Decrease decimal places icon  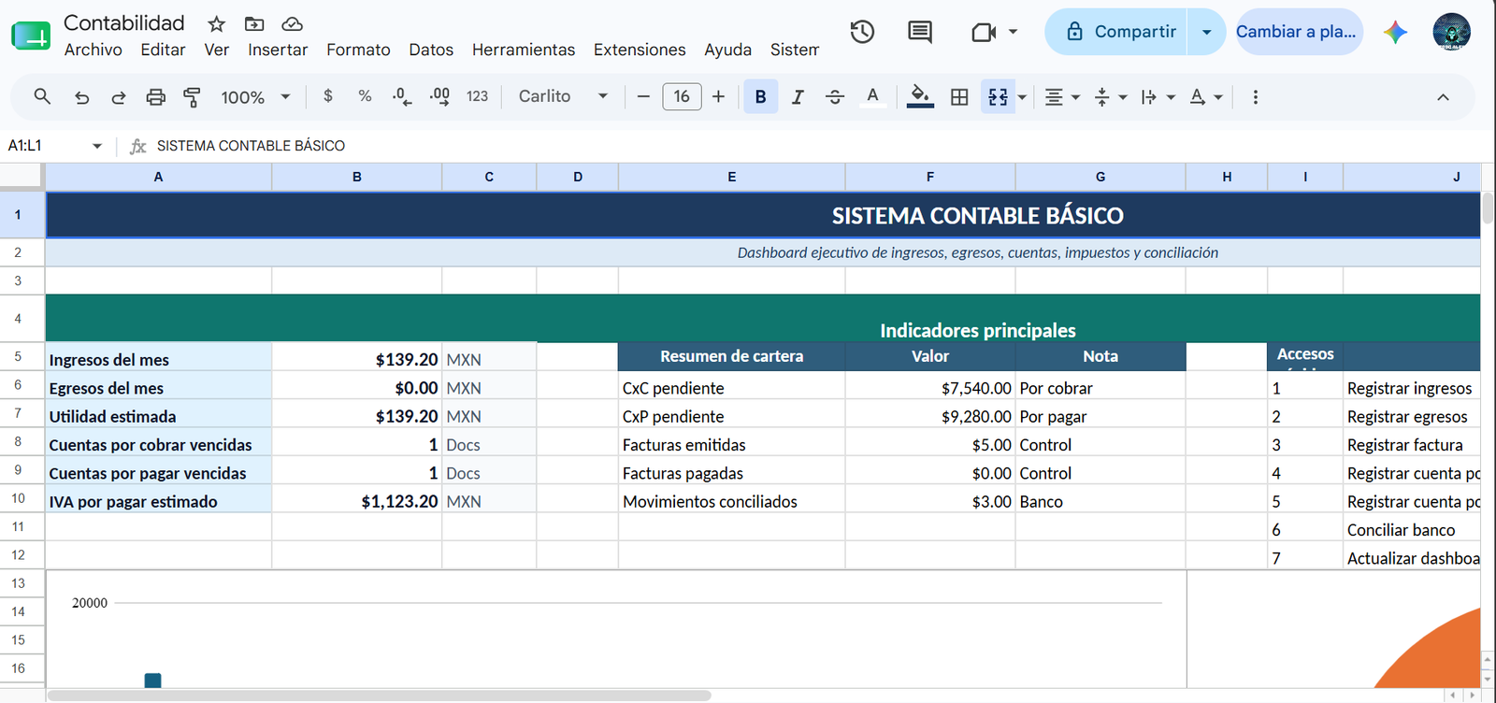(402, 96)
